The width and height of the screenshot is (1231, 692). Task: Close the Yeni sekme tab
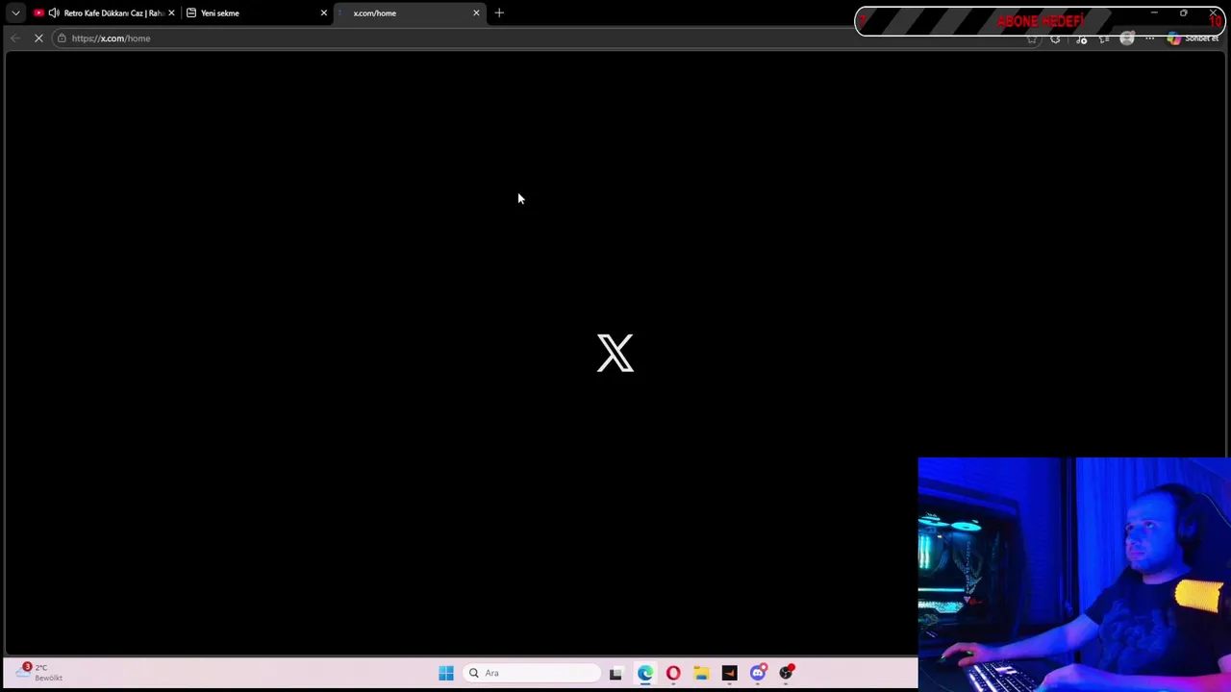[323, 13]
